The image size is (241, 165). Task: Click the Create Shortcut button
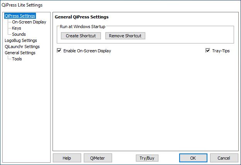pyautogui.click(x=81, y=36)
